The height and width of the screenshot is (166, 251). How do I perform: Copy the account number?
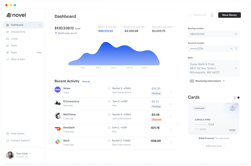click(x=236, y=49)
